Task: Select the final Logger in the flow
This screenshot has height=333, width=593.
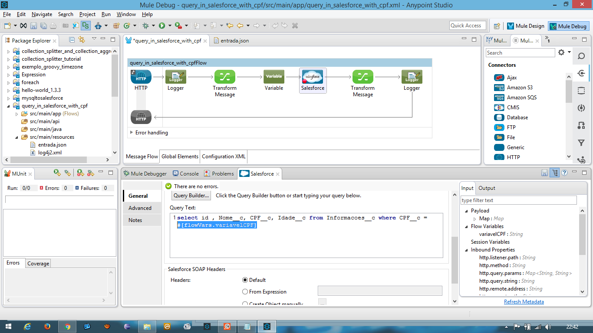Action: pyautogui.click(x=412, y=76)
